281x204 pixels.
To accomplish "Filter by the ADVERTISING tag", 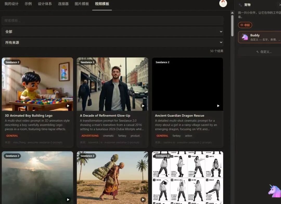I will pos(90,136).
